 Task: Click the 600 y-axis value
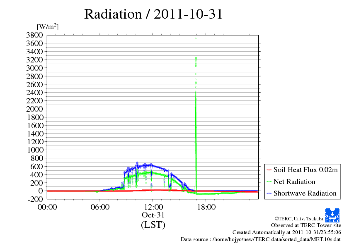click(x=36, y=166)
